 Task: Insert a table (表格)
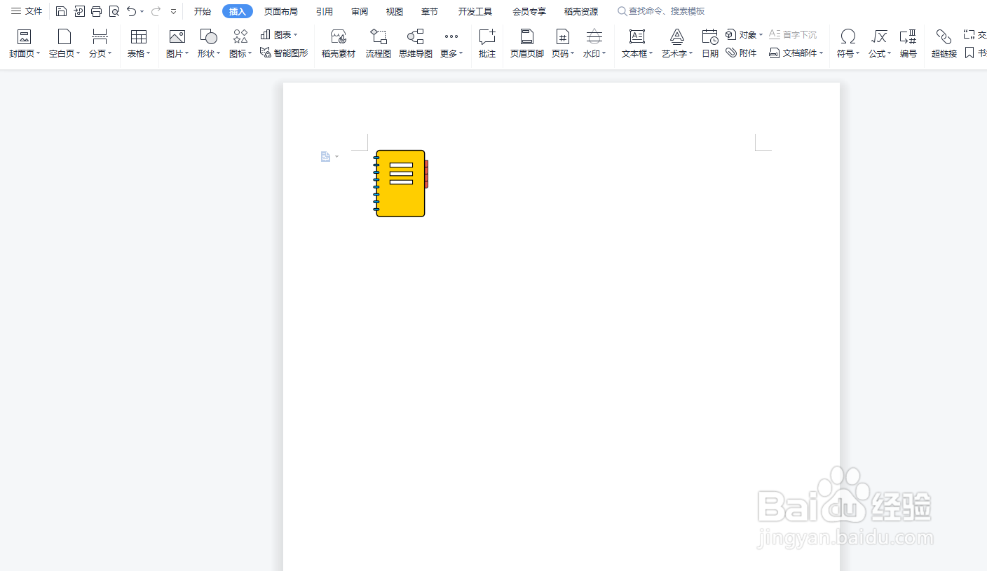(x=139, y=43)
